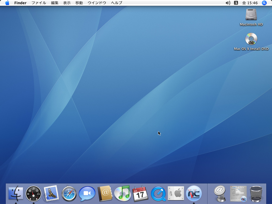The image size is (272, 204).
Task: Open iCal calendar icon
Action: (140, 193)
